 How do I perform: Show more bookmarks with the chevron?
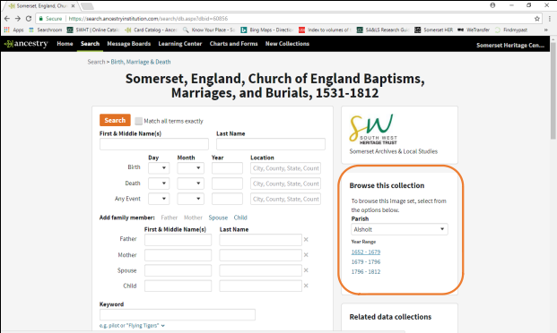[x=546, y=30]
